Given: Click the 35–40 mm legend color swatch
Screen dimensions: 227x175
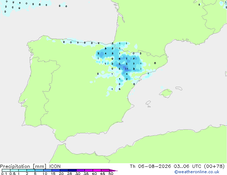Looking at the screenshot, I should pos(88,170).
